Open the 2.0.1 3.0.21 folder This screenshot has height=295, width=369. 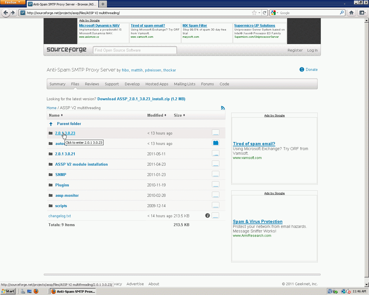point(65,154)
